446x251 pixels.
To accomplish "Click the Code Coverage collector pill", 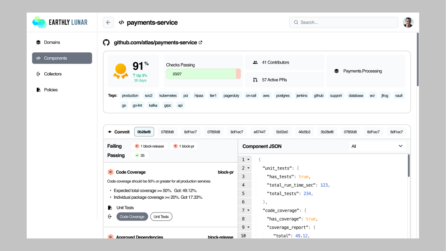I will (x=132, y=217).
